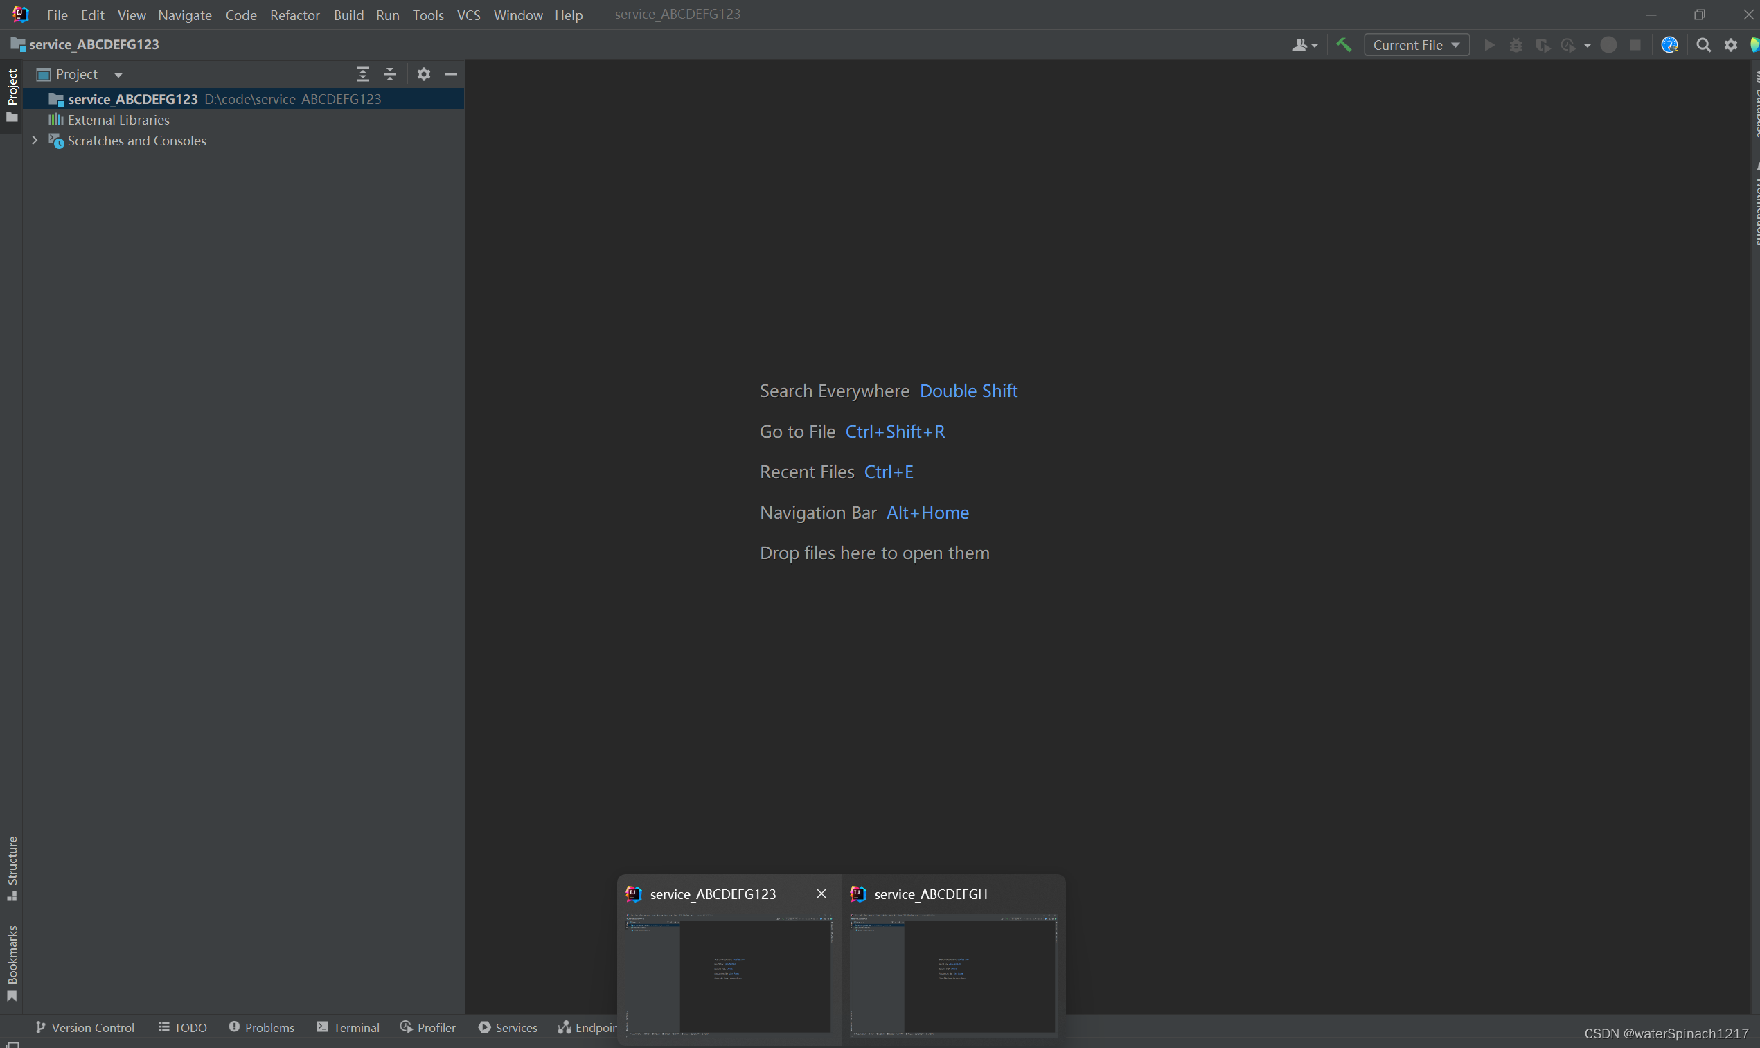
Task: Select the service_ABCDEFGH window thumbnail
Action: coord(952,973)
